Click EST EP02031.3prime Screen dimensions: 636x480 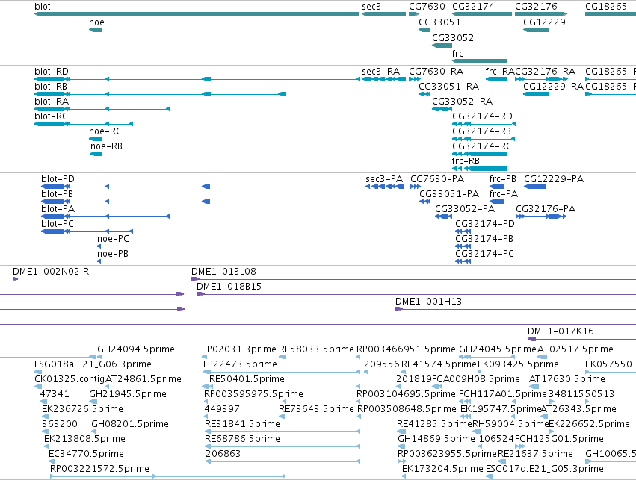click(x=239, y=349)
